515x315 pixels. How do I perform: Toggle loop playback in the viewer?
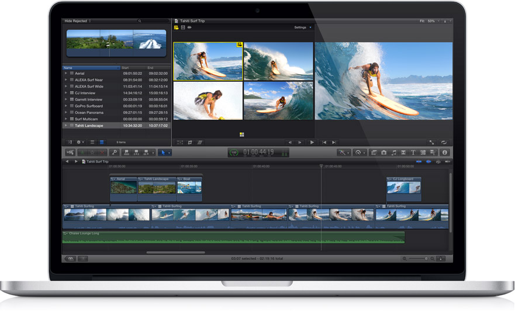444,143
